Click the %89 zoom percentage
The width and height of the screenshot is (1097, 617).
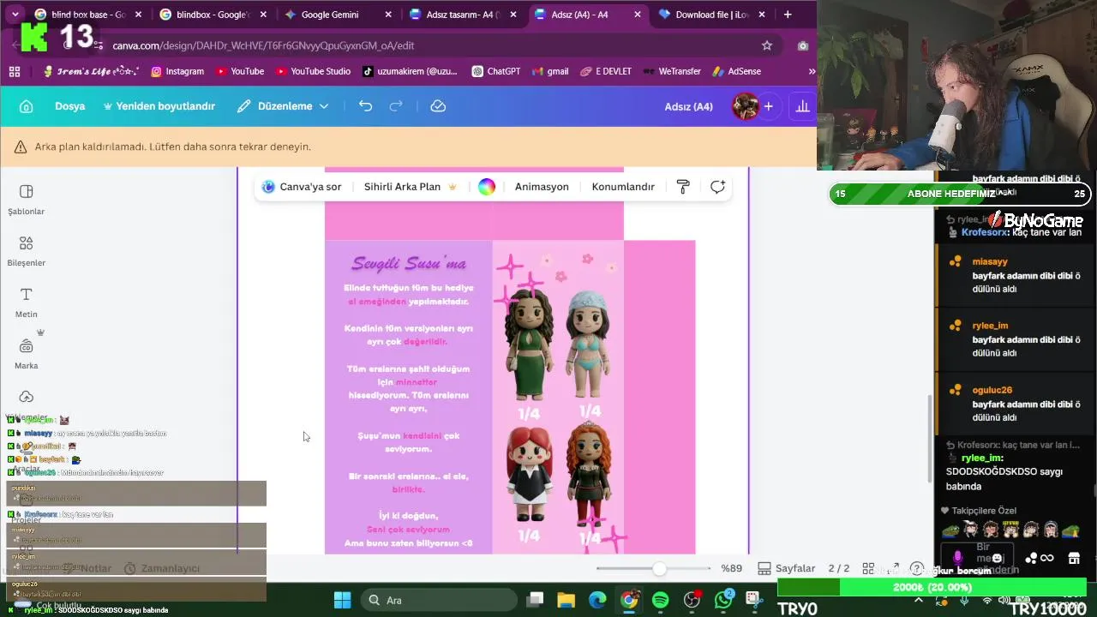point(731,568)
